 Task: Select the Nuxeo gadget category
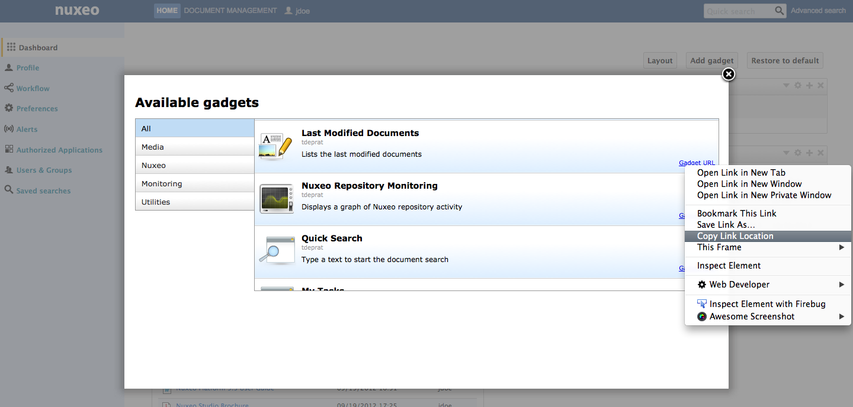[x=195, y=165]
